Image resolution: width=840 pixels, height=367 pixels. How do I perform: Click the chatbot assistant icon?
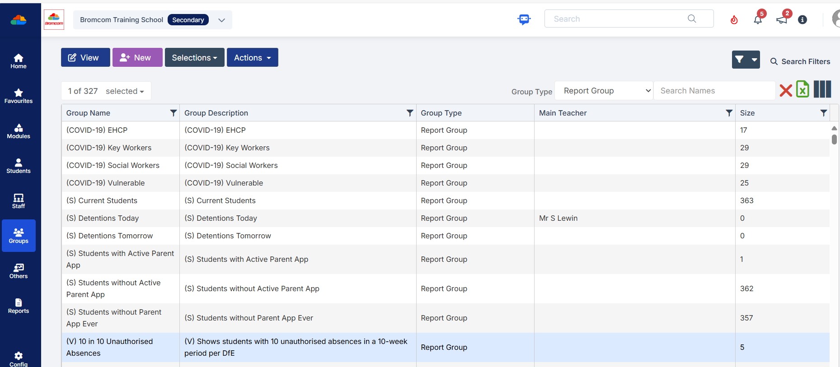[x=524, y=19]
